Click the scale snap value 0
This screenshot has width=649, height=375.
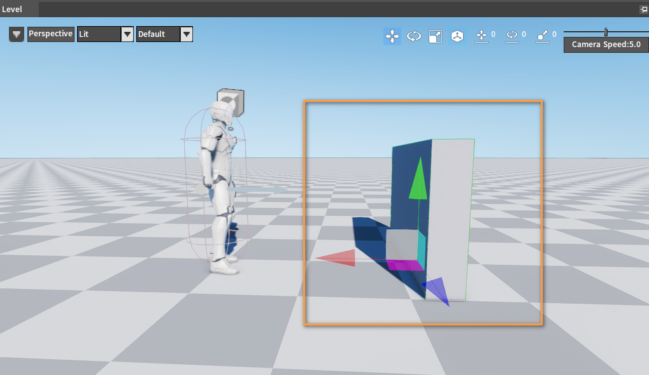[554, 34]
